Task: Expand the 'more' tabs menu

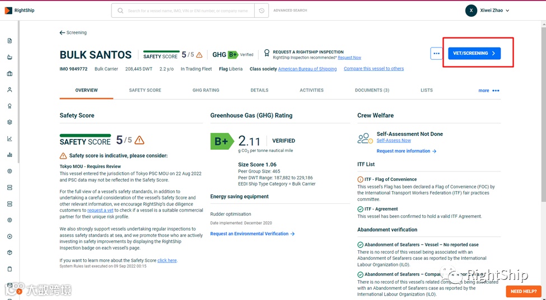Action: 489,91
